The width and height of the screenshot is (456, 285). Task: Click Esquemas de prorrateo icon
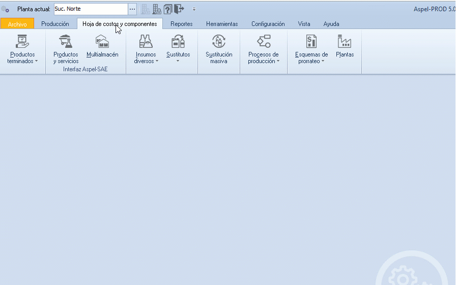pyautogui.click(x=311, y=42)
